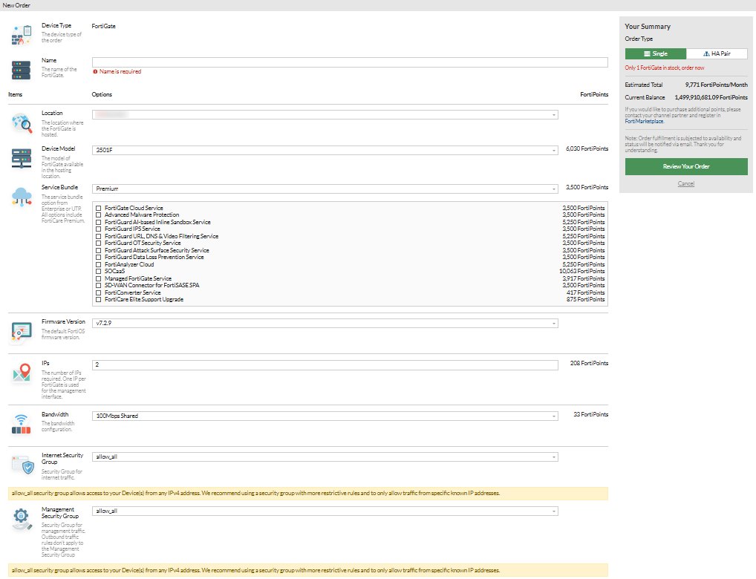
Task: Click the Options column header
Action: coord(102,94)
